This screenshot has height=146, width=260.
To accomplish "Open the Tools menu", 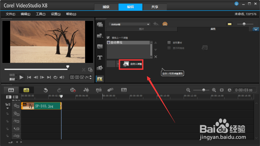I will (x=41, y=14).
